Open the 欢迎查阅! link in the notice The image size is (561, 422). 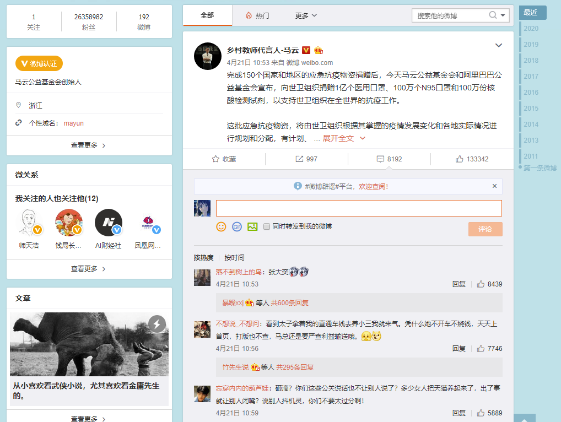(373, 187)
